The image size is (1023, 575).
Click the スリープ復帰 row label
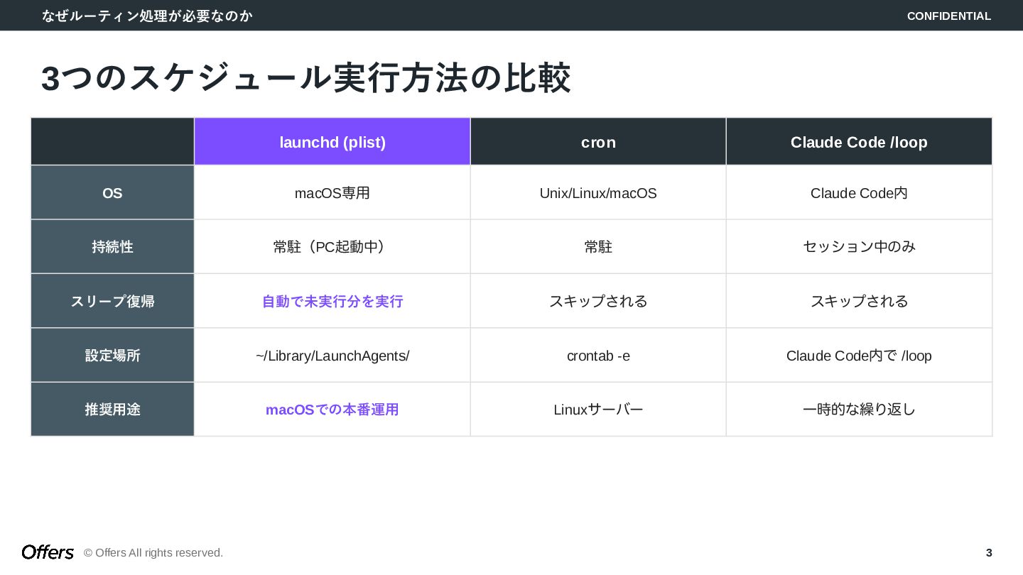[112, 301]
